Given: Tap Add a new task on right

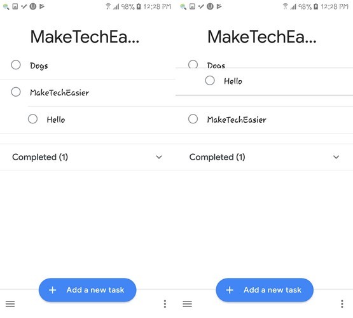Looking at the screenshot, I should pos(265,290).
